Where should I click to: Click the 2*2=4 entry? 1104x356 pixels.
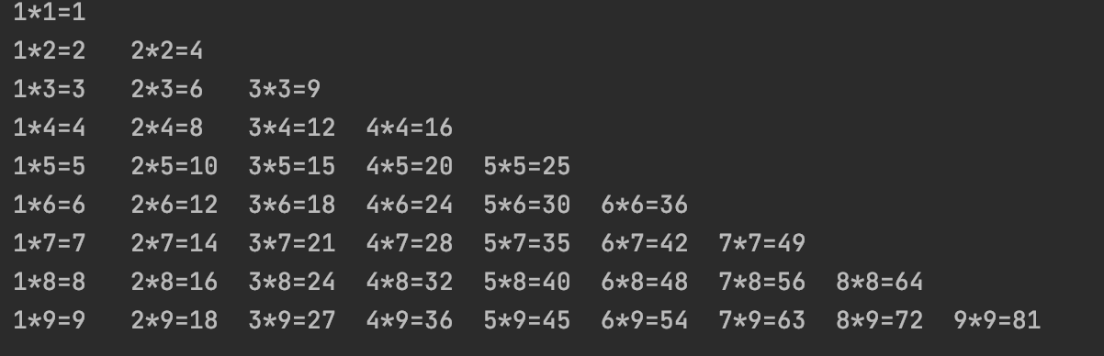pos(167,51)
